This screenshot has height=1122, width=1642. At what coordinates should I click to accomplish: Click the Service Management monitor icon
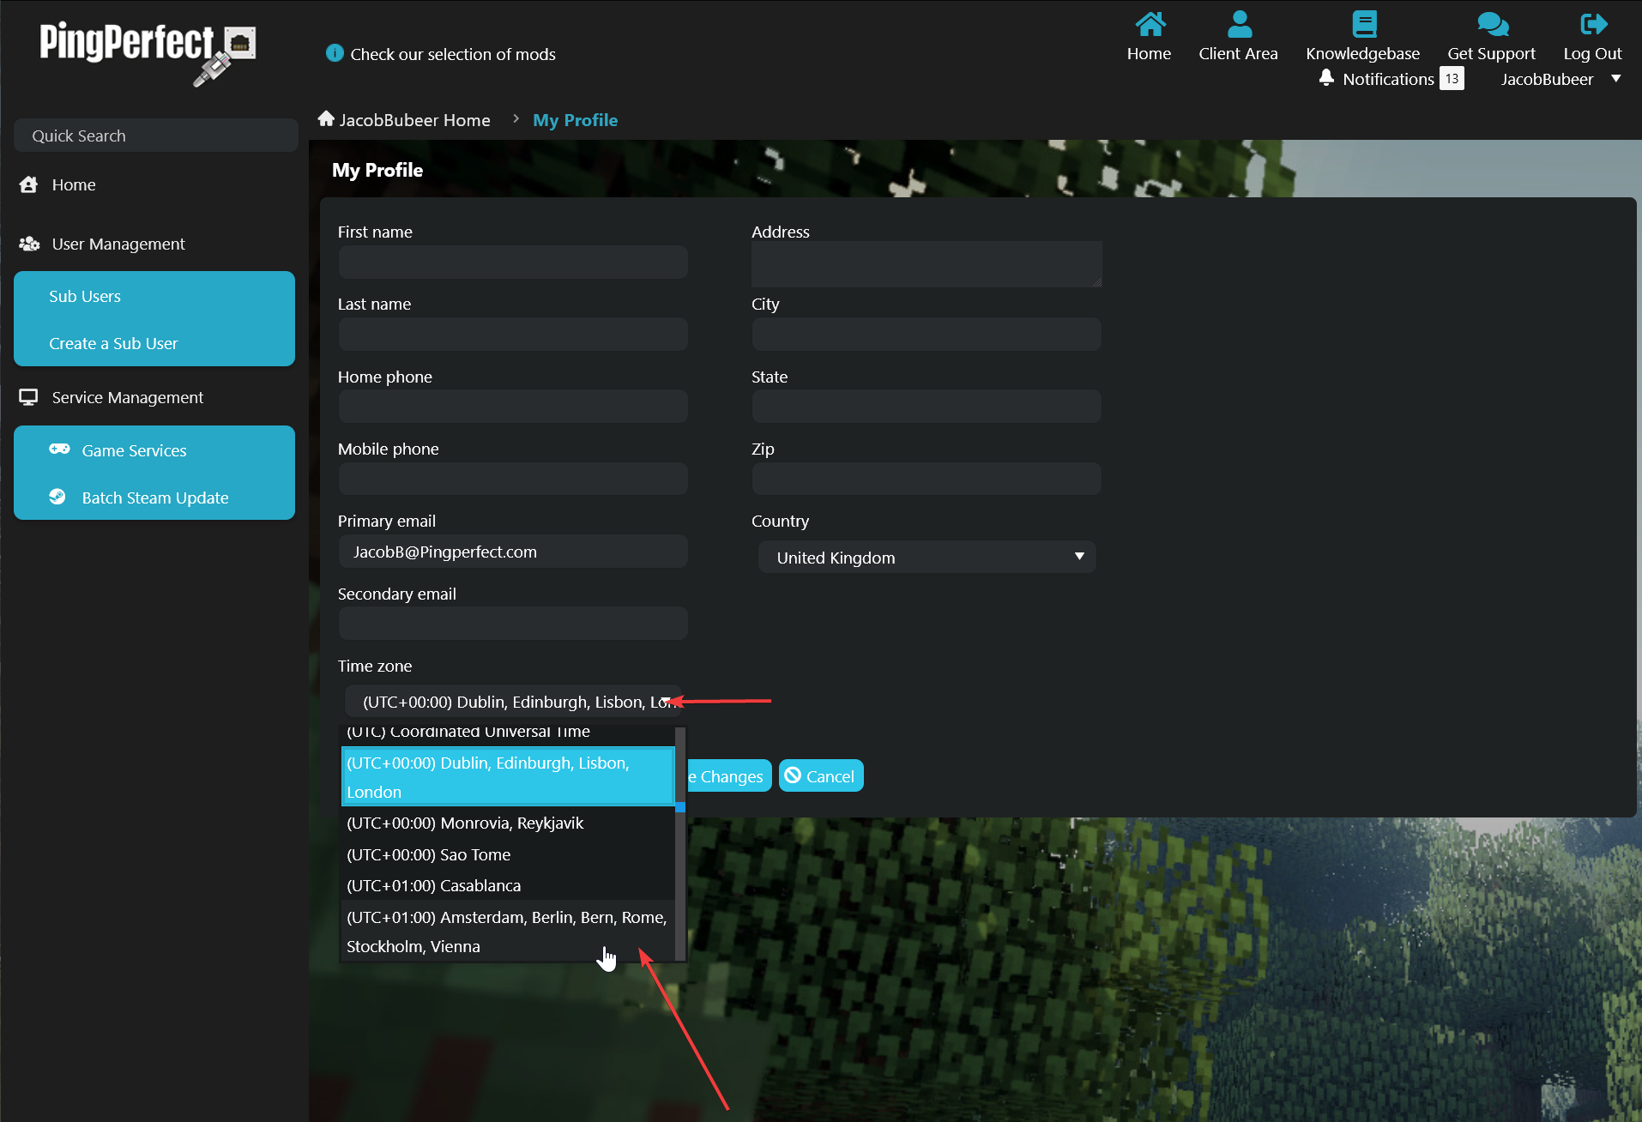click(28, 397)
